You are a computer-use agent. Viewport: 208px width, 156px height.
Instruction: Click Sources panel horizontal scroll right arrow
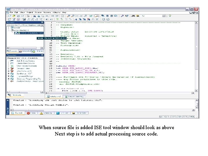tap(42, 48)
